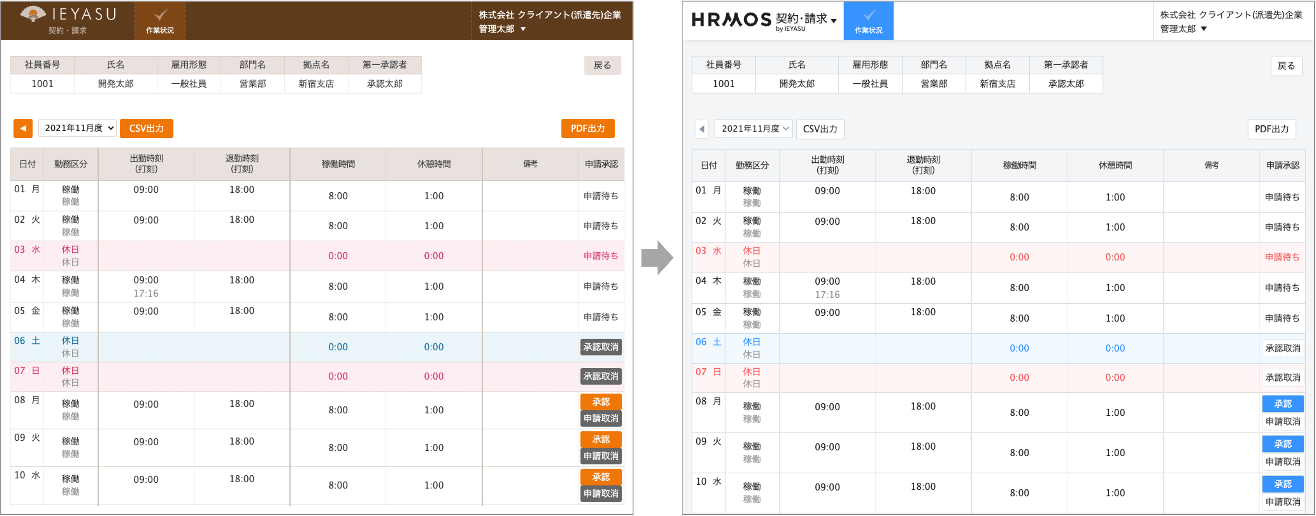Screen dimensions: 1316x516
Task: Open the blue 作業状況 tab in HRMOS
Action: pos(869,20)
